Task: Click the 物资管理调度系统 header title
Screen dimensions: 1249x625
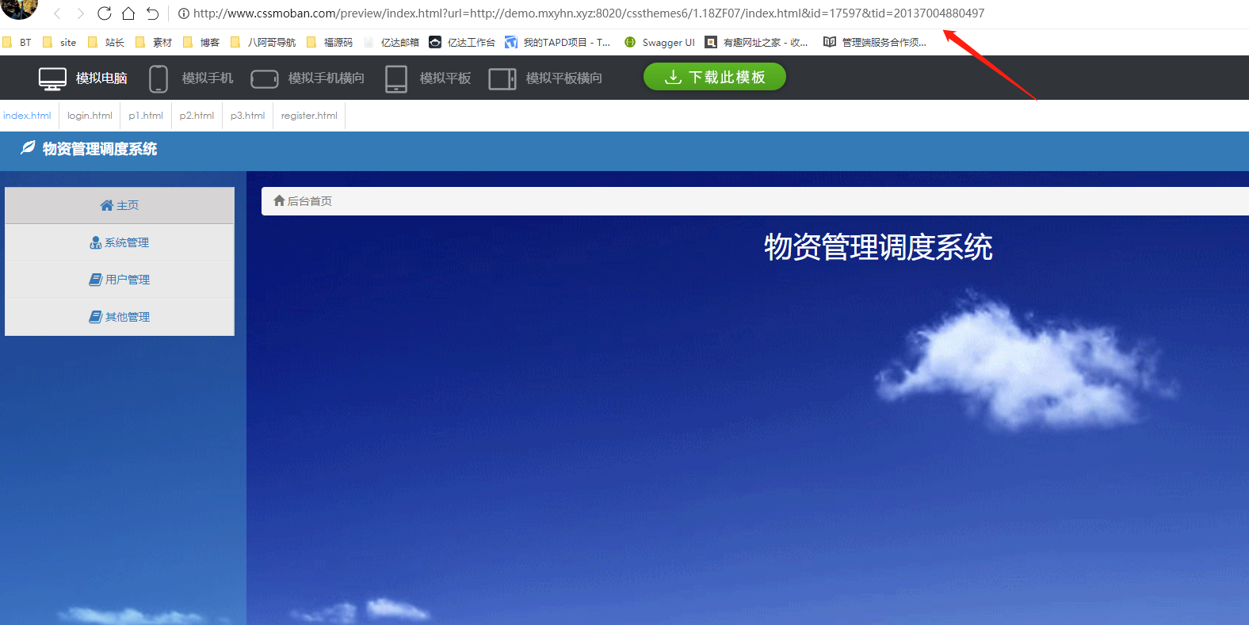Action: (100, 149)
